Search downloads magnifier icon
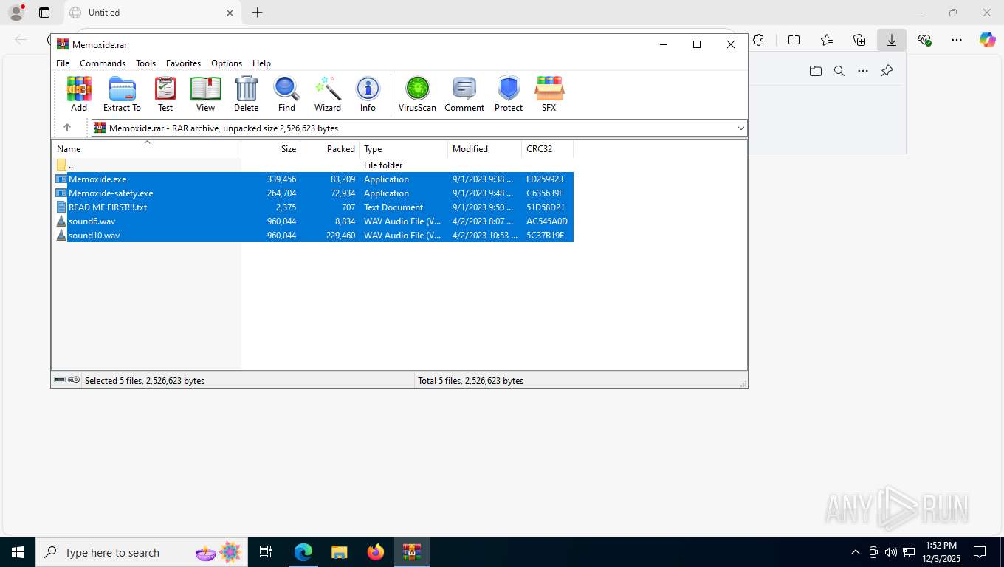The image size is (1004, 567). 839,71
